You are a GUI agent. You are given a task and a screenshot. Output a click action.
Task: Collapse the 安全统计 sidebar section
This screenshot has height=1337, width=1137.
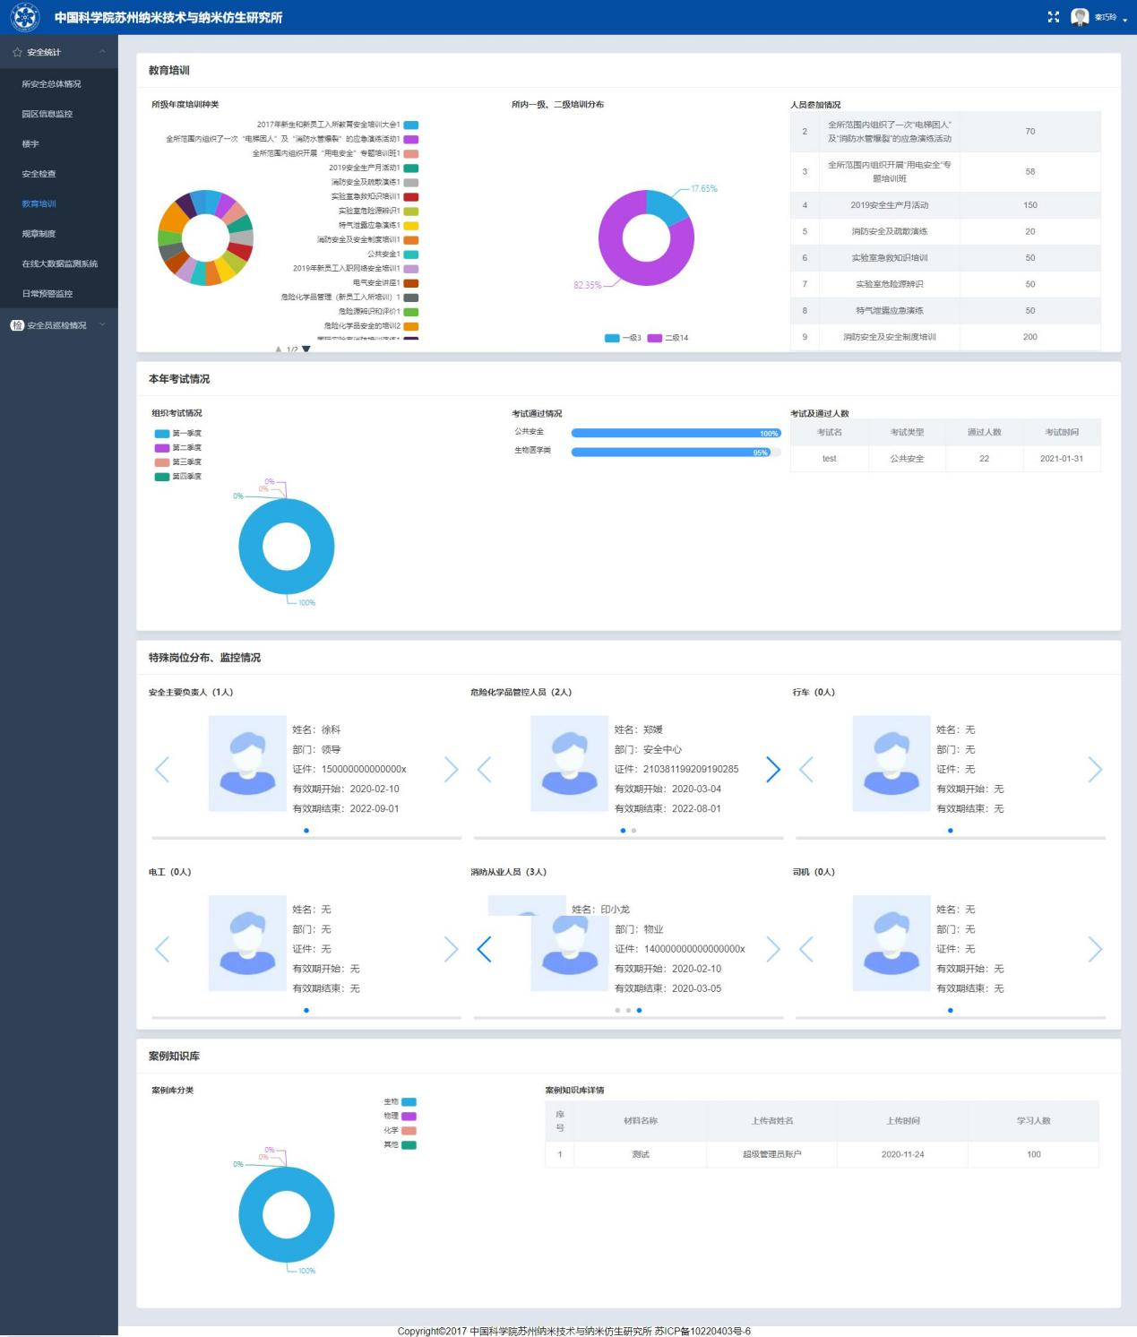pyautogui.click(x=102, y=52)
